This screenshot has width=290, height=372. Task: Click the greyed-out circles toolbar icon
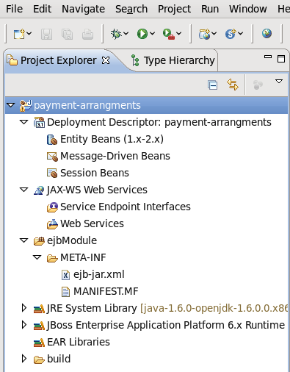pos(258,85)
